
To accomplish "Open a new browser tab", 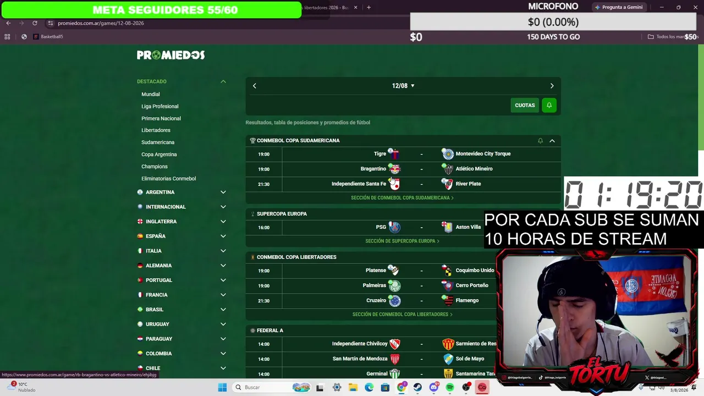I will [369, 7].
